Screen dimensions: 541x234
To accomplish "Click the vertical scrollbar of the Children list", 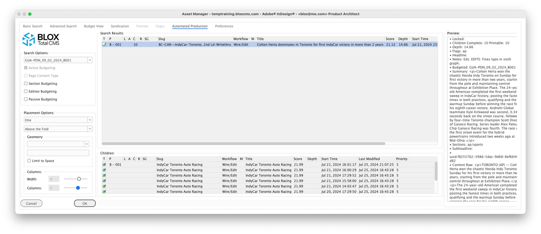I will pyautogui.click(x=436, y=171).
